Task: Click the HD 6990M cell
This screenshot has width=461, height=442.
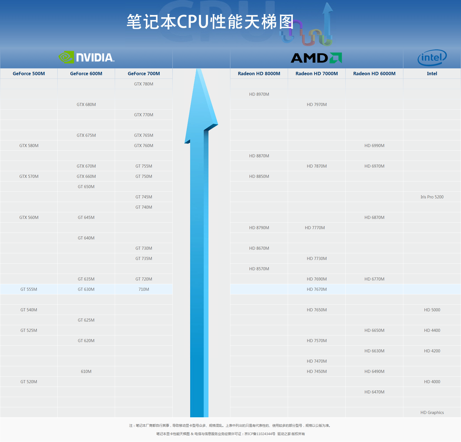Action: [x=375, y=146]
